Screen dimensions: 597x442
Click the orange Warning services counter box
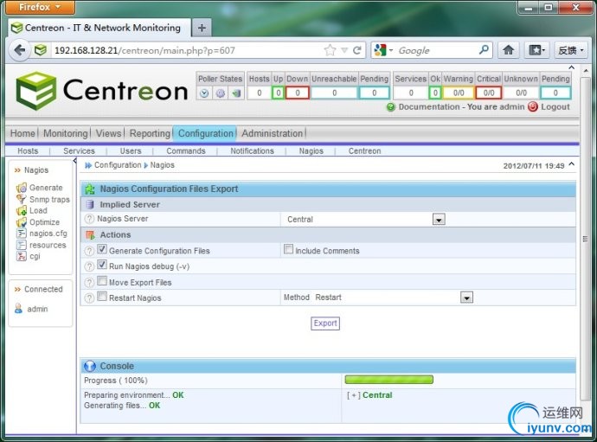pos(459,93)
